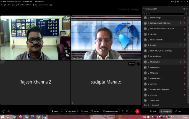This screenshot has width=189, height=119.
Task: Open more options ellipsis in toolbar
Action: (x=132, y=112)
